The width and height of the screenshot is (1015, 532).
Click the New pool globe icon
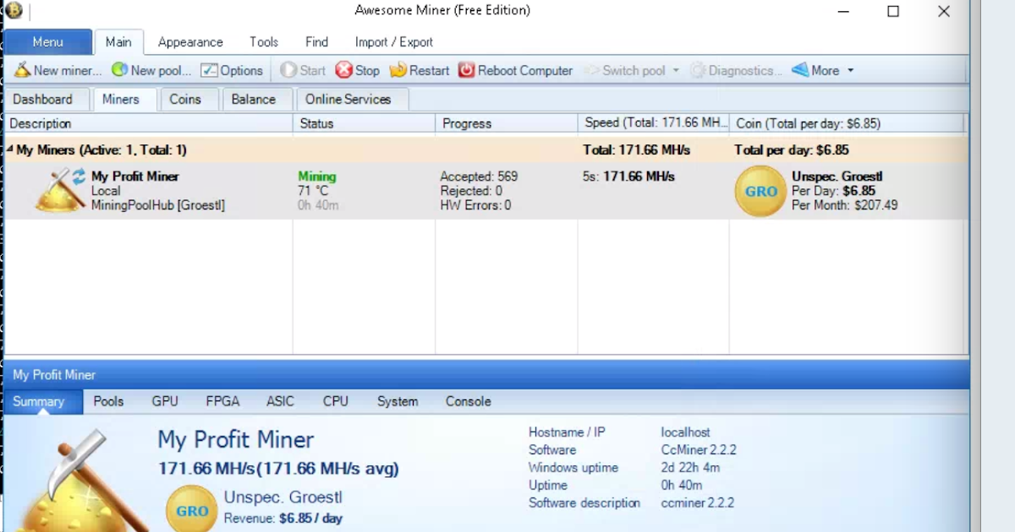[119, 70]
